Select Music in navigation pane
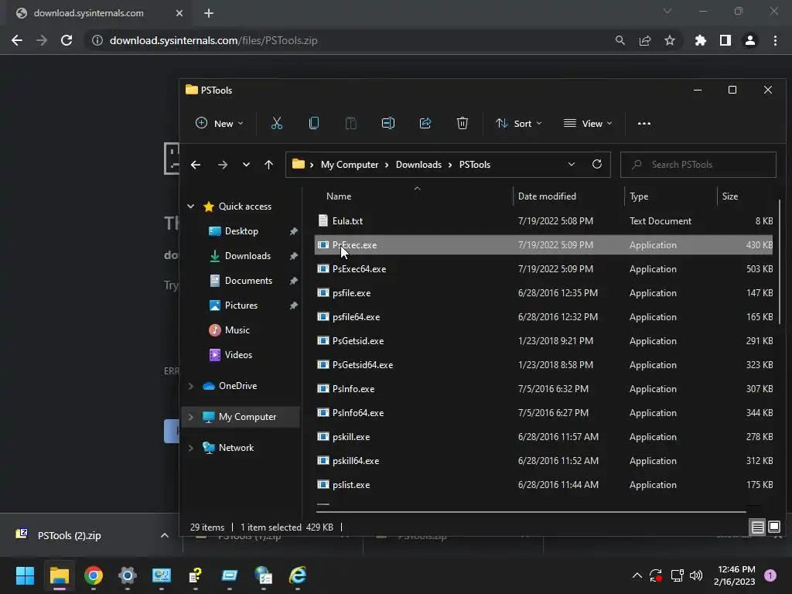The height and width of the screenshot is (594, 792). [x=237, y=329]
